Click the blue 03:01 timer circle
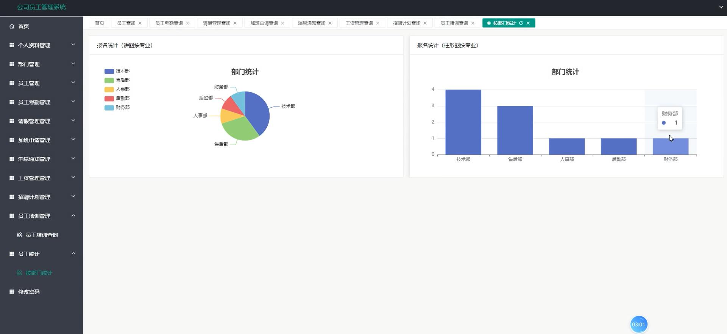 click(x=639, y=324)
